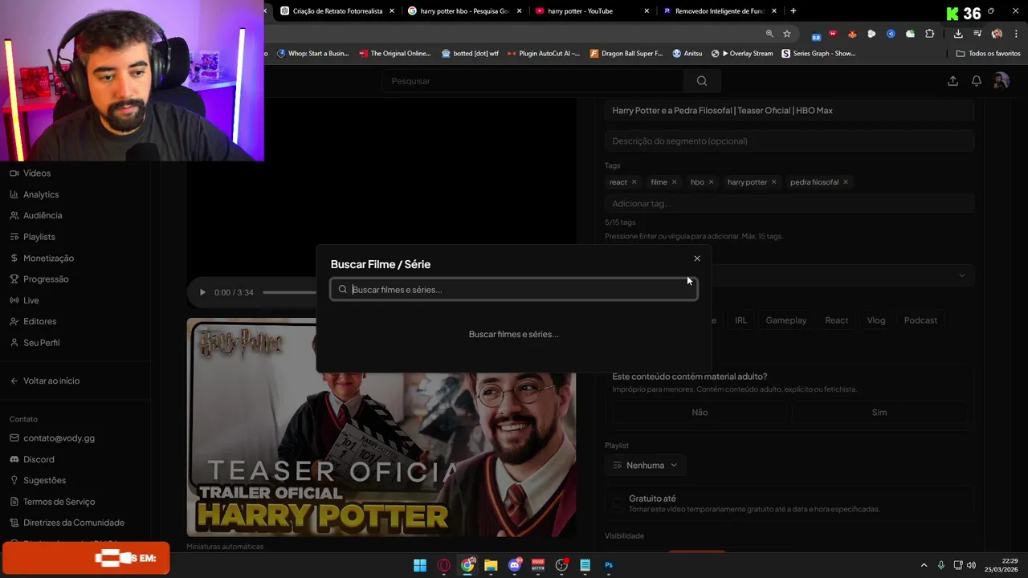Click the upload icon in the header
This screenshot has height=578, width=1028.
point(953,81)
